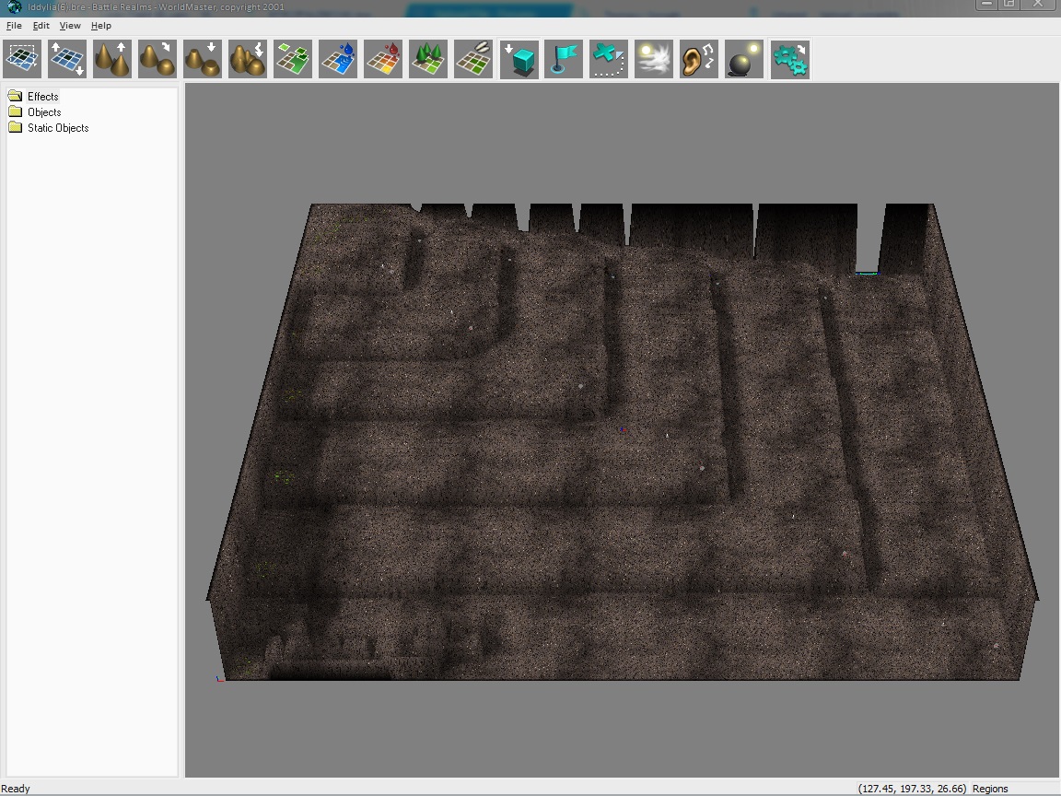Viewport: 1061px width, 796px height.
Task: Select the green terrain tile placement tool
Action: tap(293, 59)
